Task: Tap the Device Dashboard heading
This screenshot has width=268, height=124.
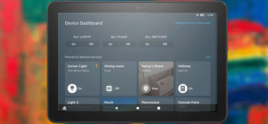Action: [84, 23]
